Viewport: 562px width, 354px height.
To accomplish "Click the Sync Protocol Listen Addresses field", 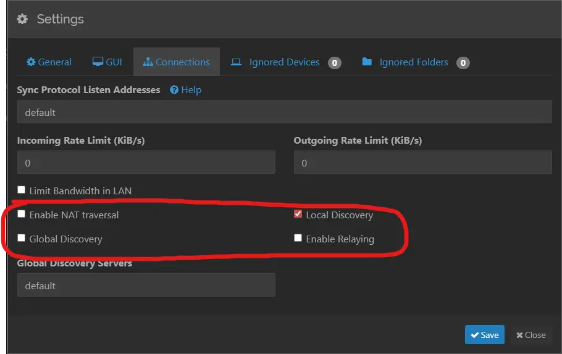I will pyautogui.click(x=284, y=112).
